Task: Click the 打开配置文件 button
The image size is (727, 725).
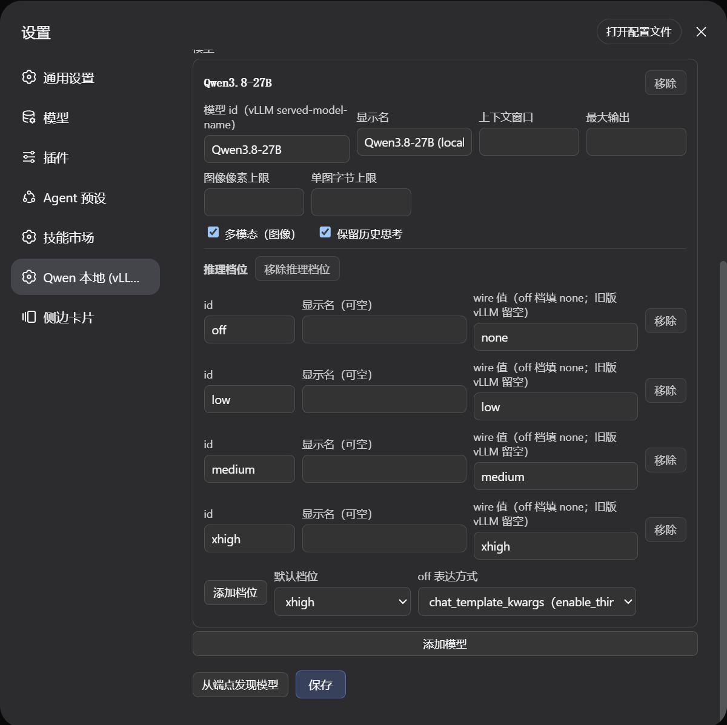Action: [639, 32]
